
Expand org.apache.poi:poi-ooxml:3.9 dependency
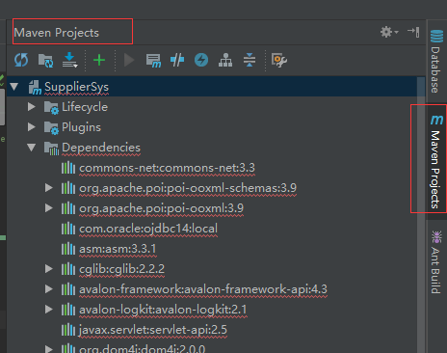pos(49,208)
